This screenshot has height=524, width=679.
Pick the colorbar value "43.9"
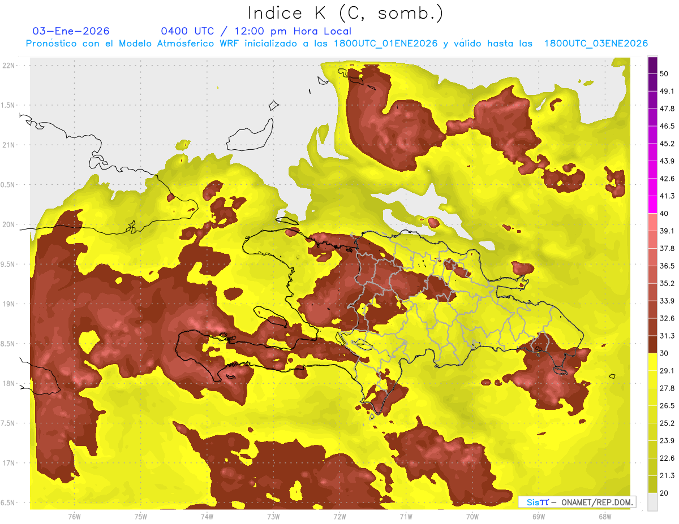click(x=667, y=161)
